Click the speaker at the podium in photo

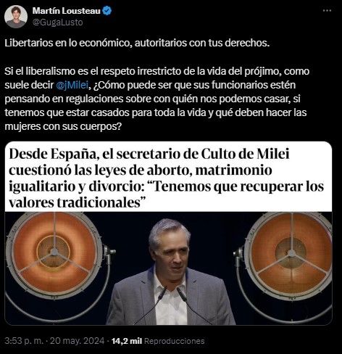pos(170,272)
